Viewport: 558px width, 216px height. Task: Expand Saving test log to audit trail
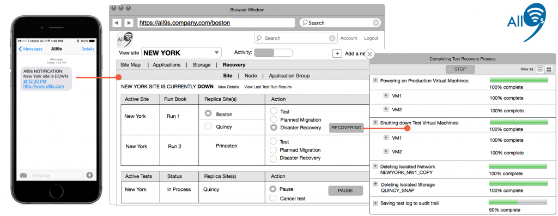(x=375, y=203)
